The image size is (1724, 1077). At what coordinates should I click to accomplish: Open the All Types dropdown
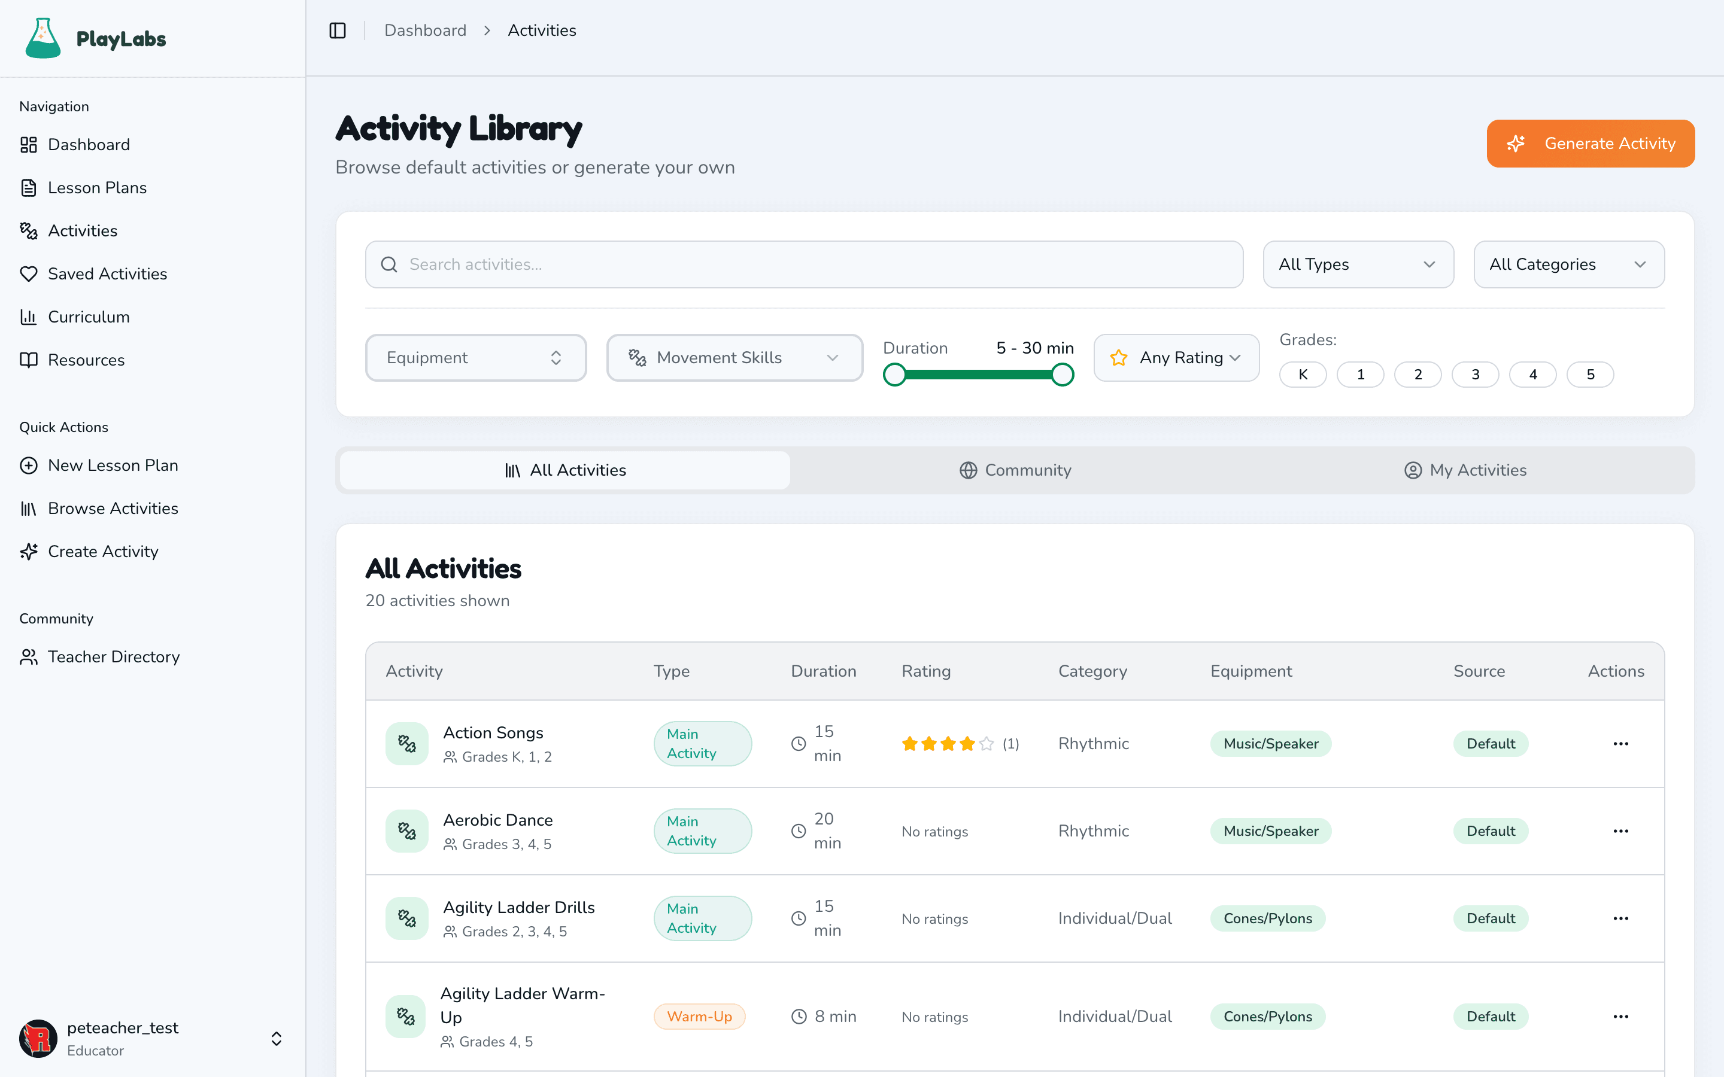pyautogui.click(x=1358, y=263)
